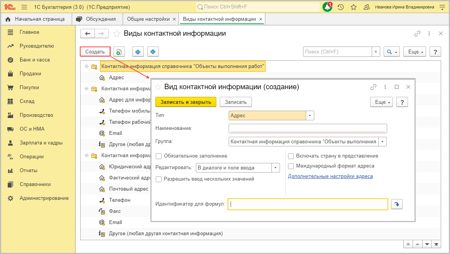Open notifications bell icon
450x254 pixels.
point(327,7)
